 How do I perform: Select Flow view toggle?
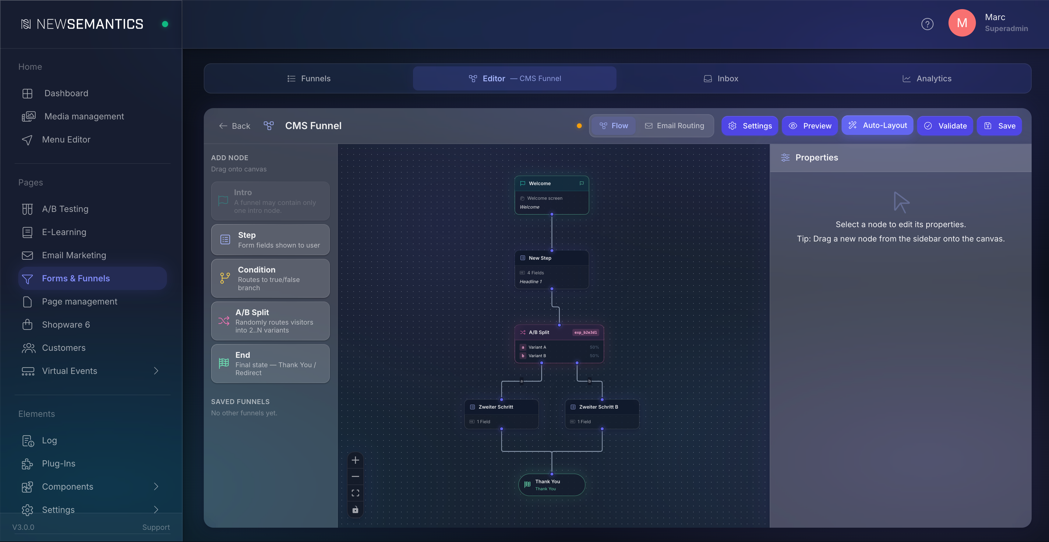[x=613, y=126]
